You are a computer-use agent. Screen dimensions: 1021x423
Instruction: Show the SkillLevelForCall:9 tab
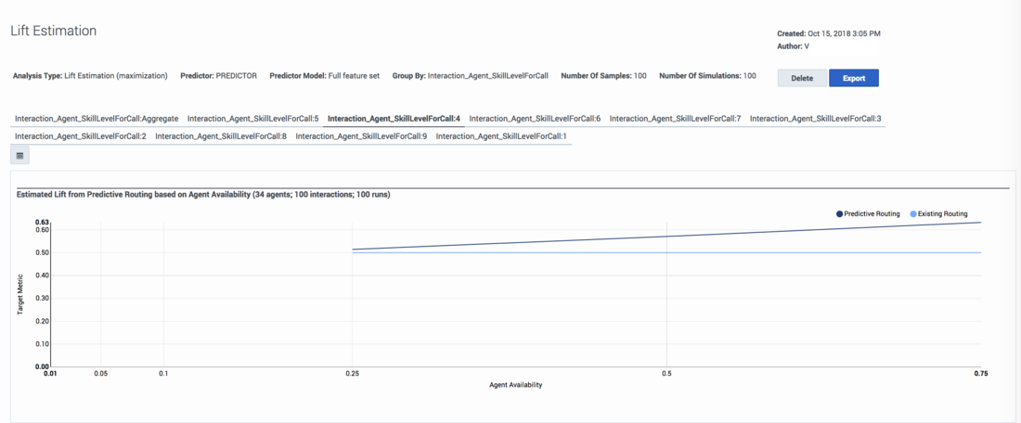361,136
